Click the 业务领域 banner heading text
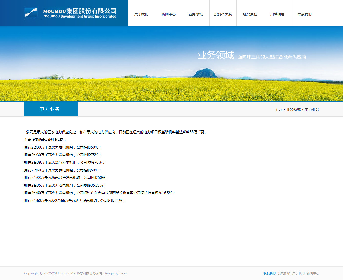 (216, 55)
